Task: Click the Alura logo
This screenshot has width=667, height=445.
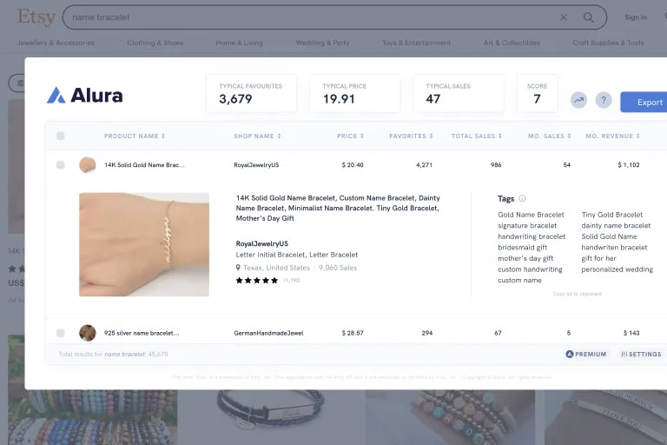Action: 84,96
